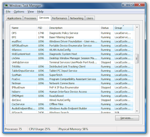
Task: Click the Network Connections description
Action: pos(62,83)
